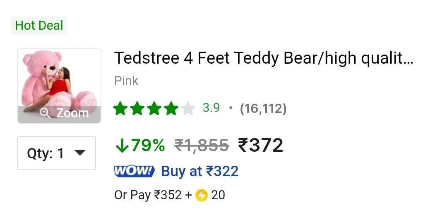Image resolution: width=447 pixels, height=210 pixels.
Task: Click the magnifier Zoom icon on thumbnail
Action: point(45,113)
